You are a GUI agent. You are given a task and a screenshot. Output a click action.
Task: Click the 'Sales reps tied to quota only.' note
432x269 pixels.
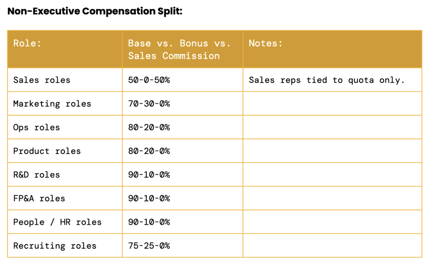click(x=327, y=80)
